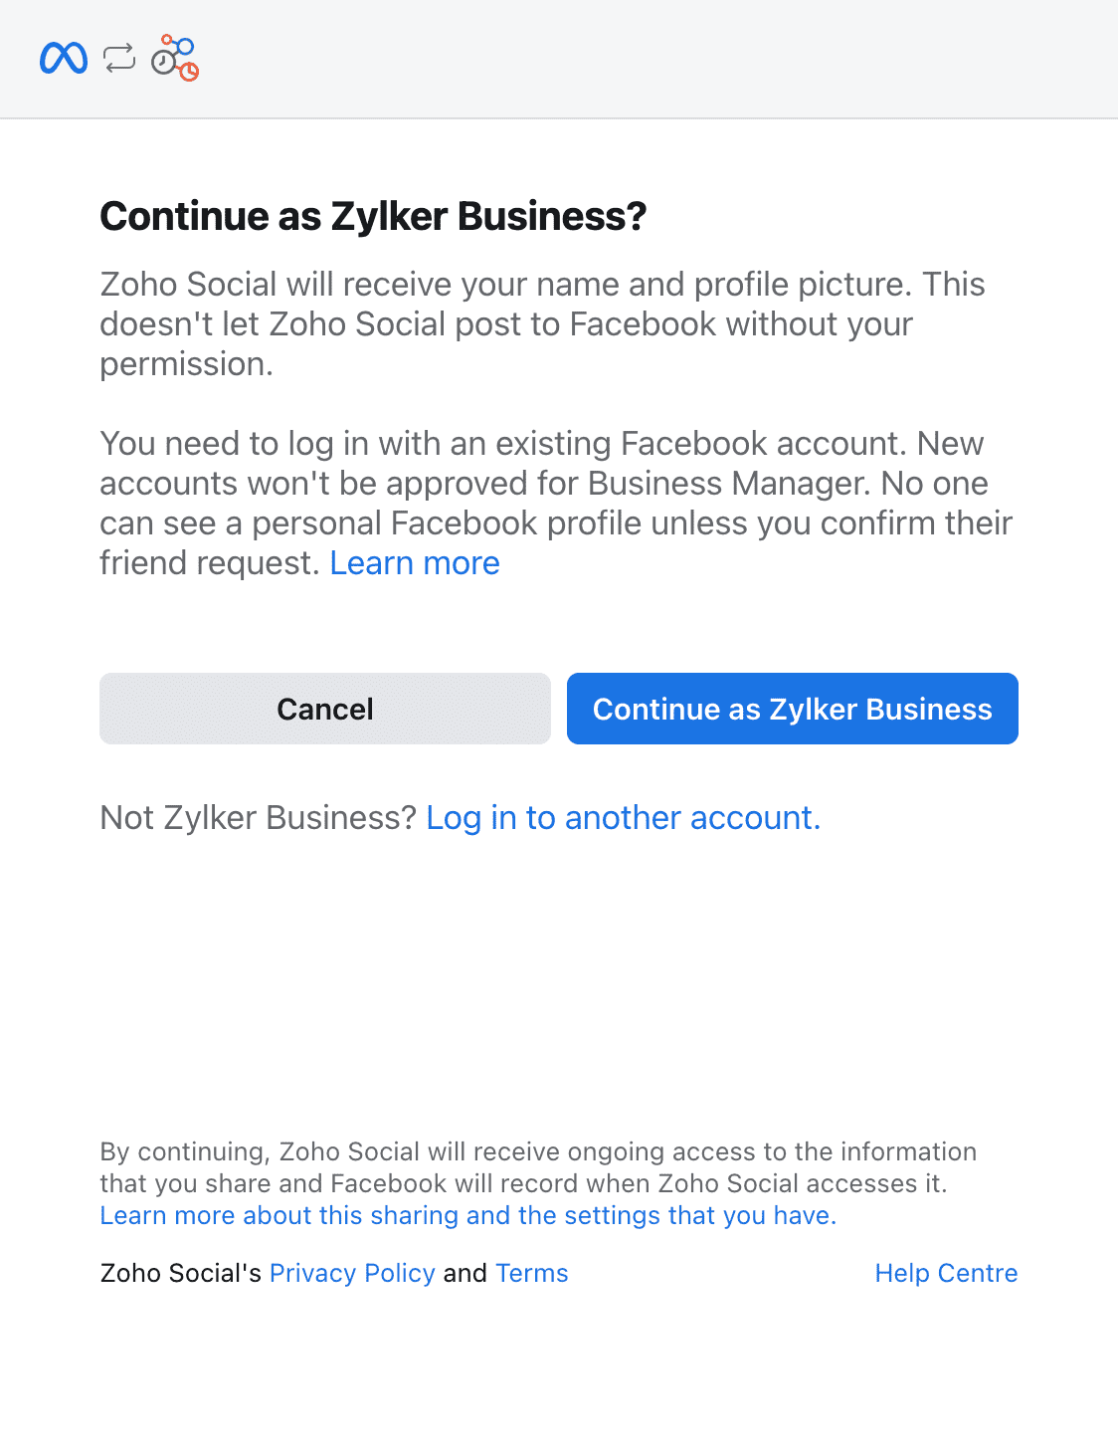
Task: Select the clock-style Zoho Social logo
Action: [175, 59]
